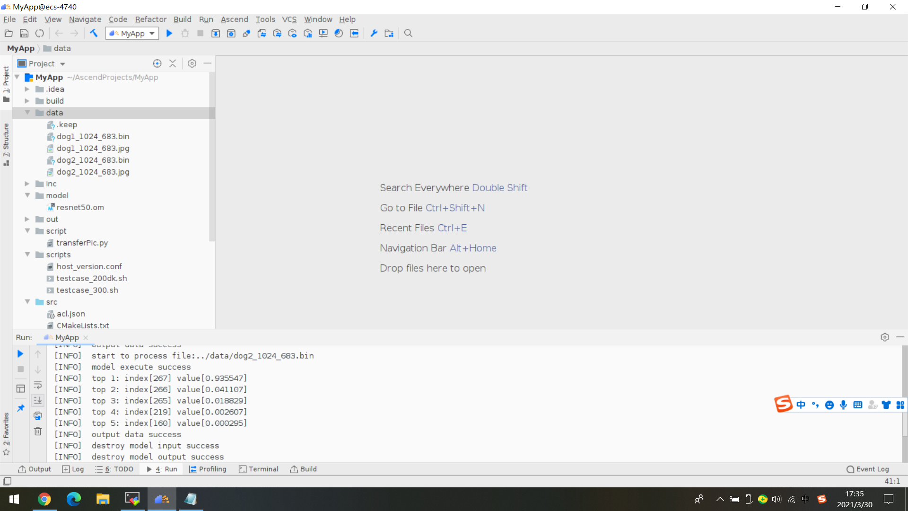
Task: Switch to the Terminal tool window tab
Action: pos(258,469)
